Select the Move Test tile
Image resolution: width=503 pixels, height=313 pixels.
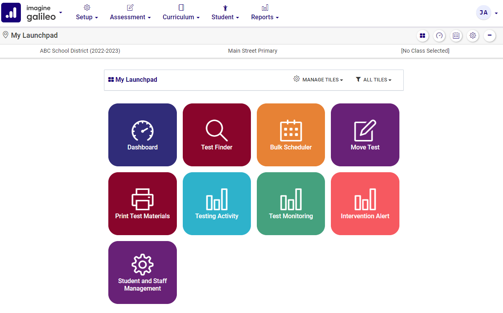click(365, 135)
